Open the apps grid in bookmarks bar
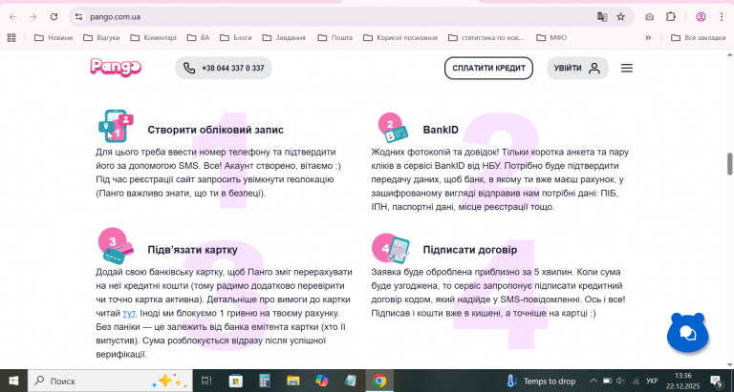The height and width of the screenshot is (392, 734). (11, 38)
